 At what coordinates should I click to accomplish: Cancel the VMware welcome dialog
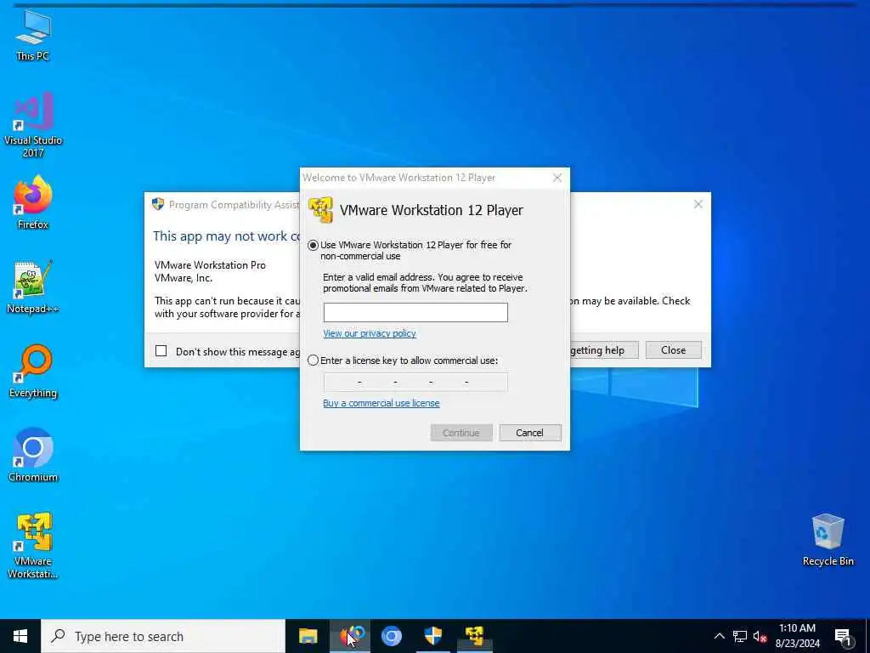point(530,433)
